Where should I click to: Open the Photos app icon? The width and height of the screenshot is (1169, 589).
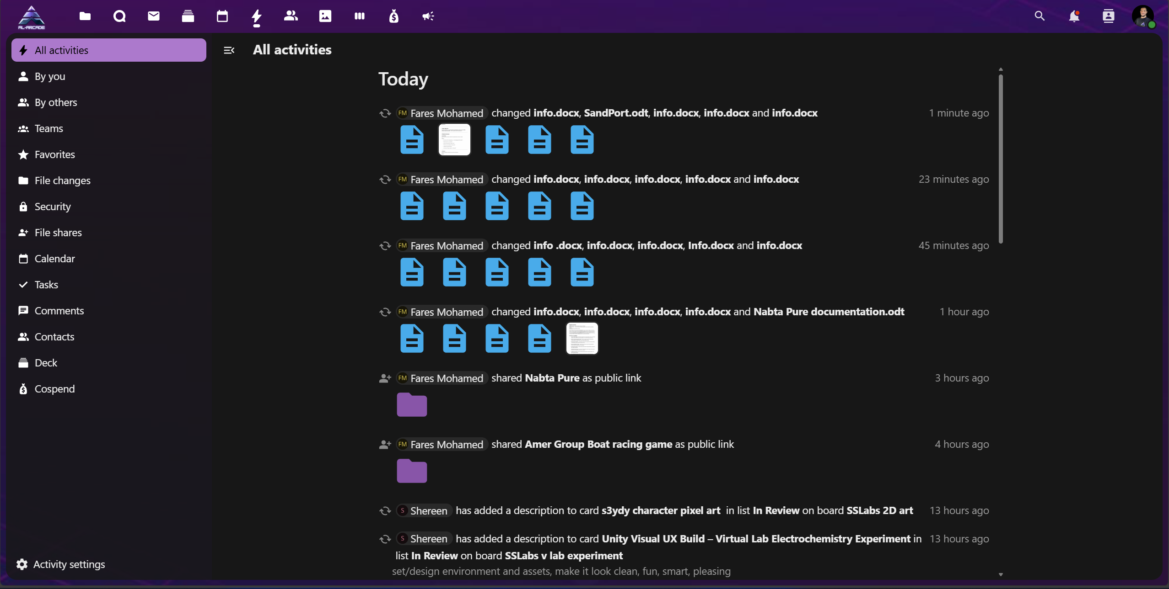[325, 16]
